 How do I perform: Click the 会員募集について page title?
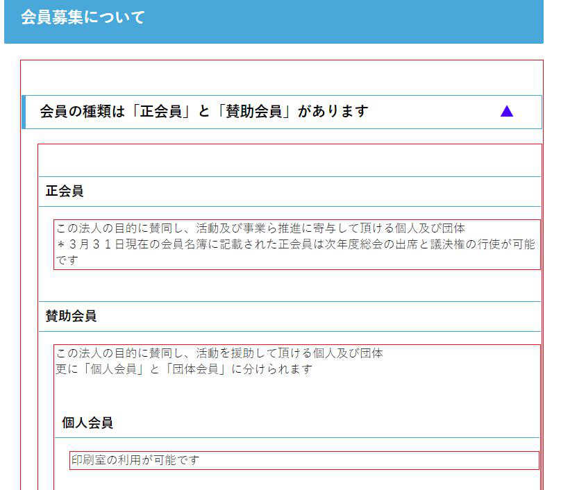tap(83, 17)
